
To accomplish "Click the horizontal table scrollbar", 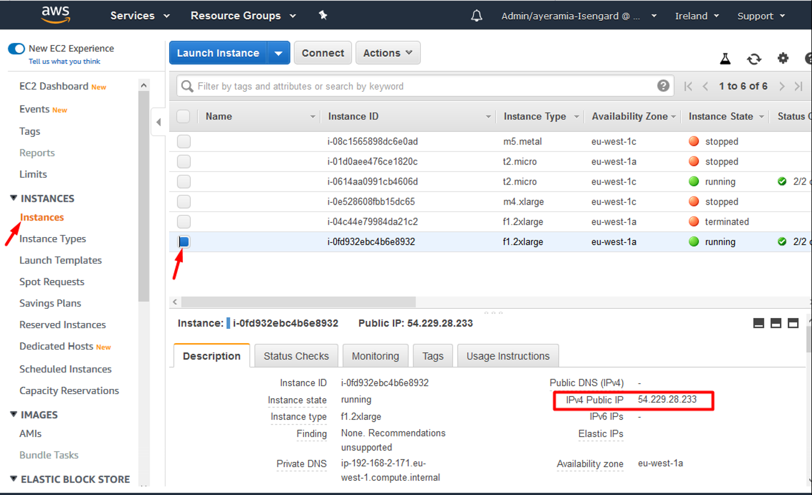I will click(x=298, y=301).
